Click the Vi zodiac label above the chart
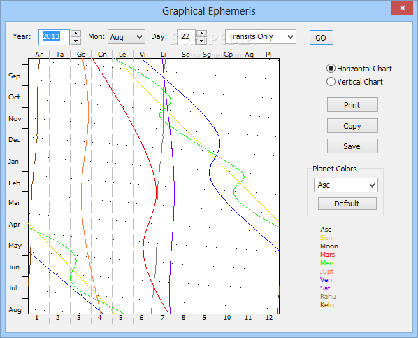Screen dimensions: 418x338 (x=143, y=54)
